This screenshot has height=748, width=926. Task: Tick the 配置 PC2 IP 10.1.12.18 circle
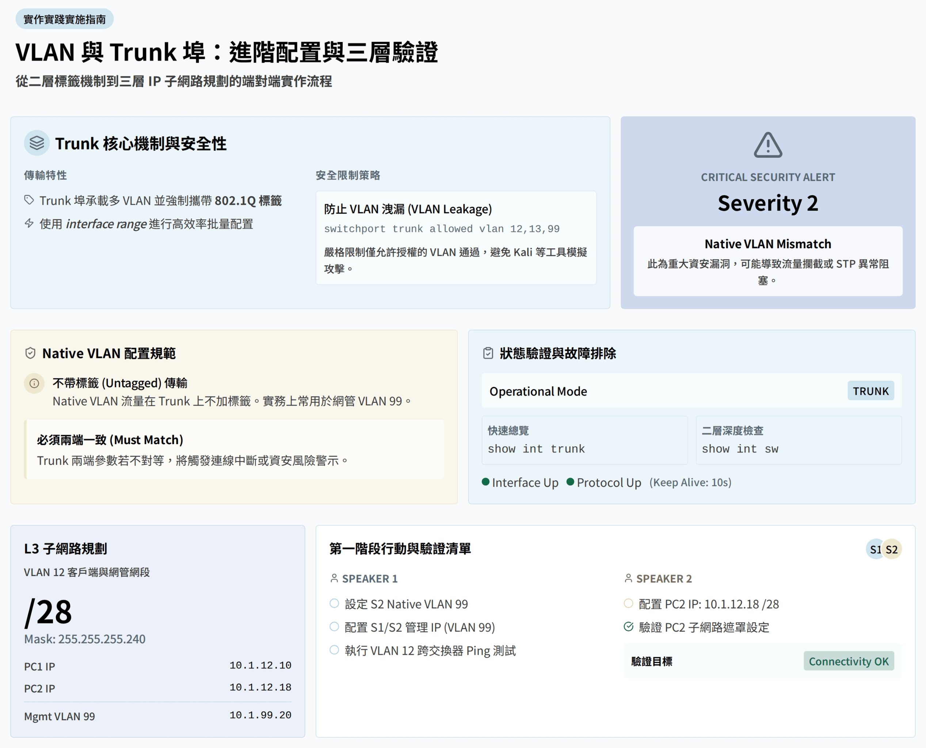629,603
